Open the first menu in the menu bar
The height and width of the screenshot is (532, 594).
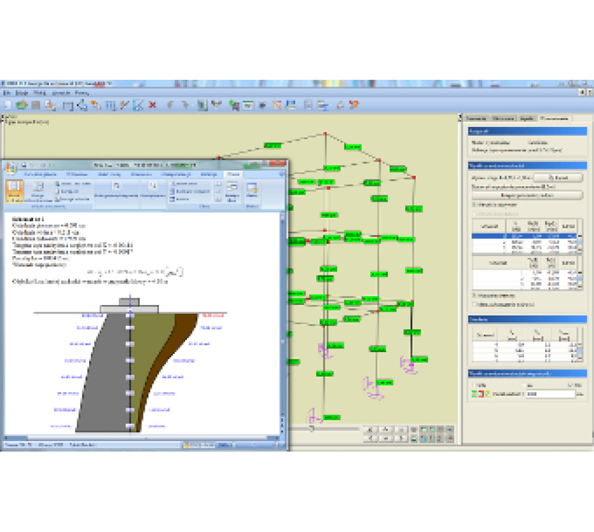pos(7,92)
